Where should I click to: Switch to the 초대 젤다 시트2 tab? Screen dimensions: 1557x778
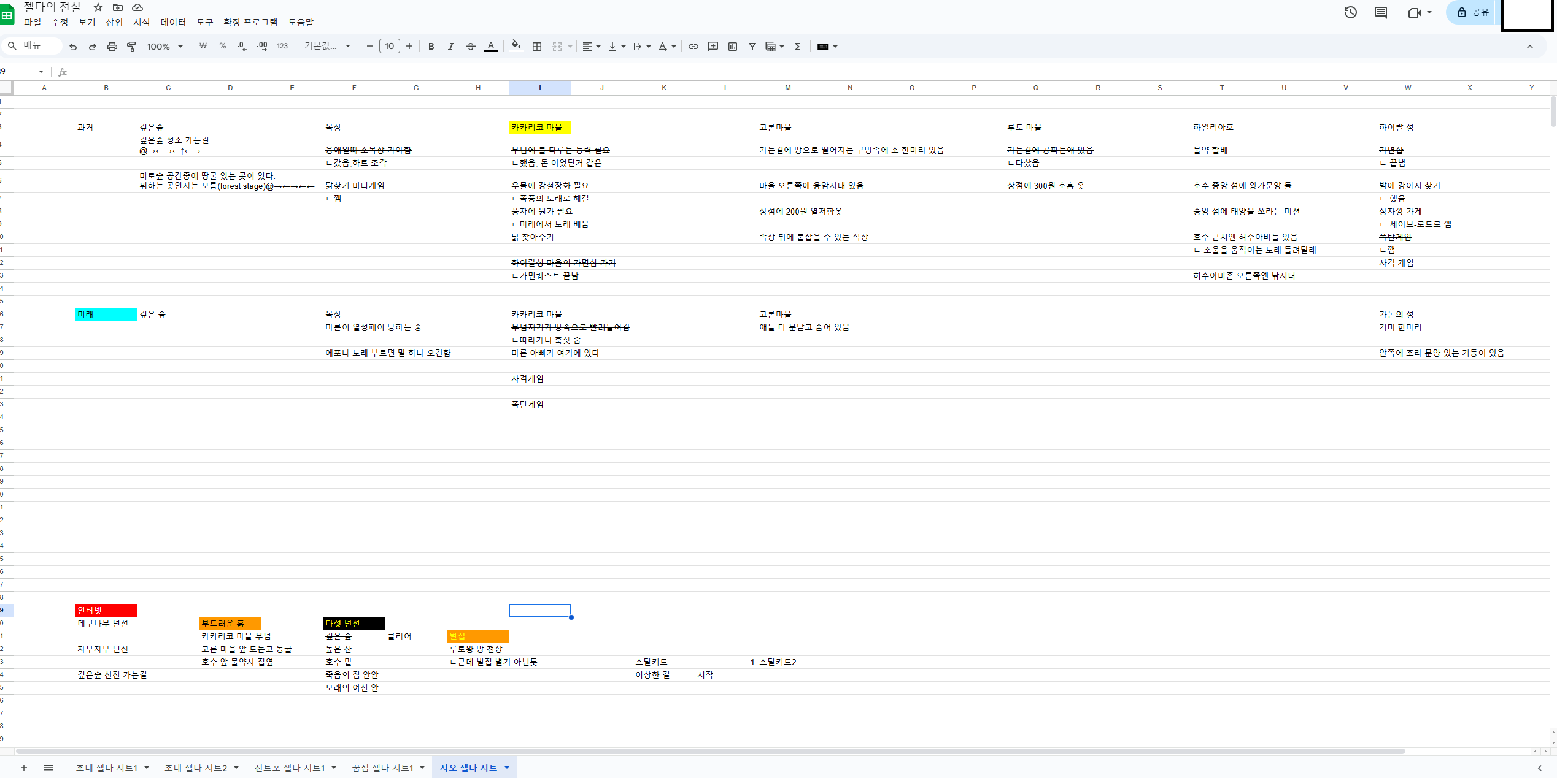195,768
